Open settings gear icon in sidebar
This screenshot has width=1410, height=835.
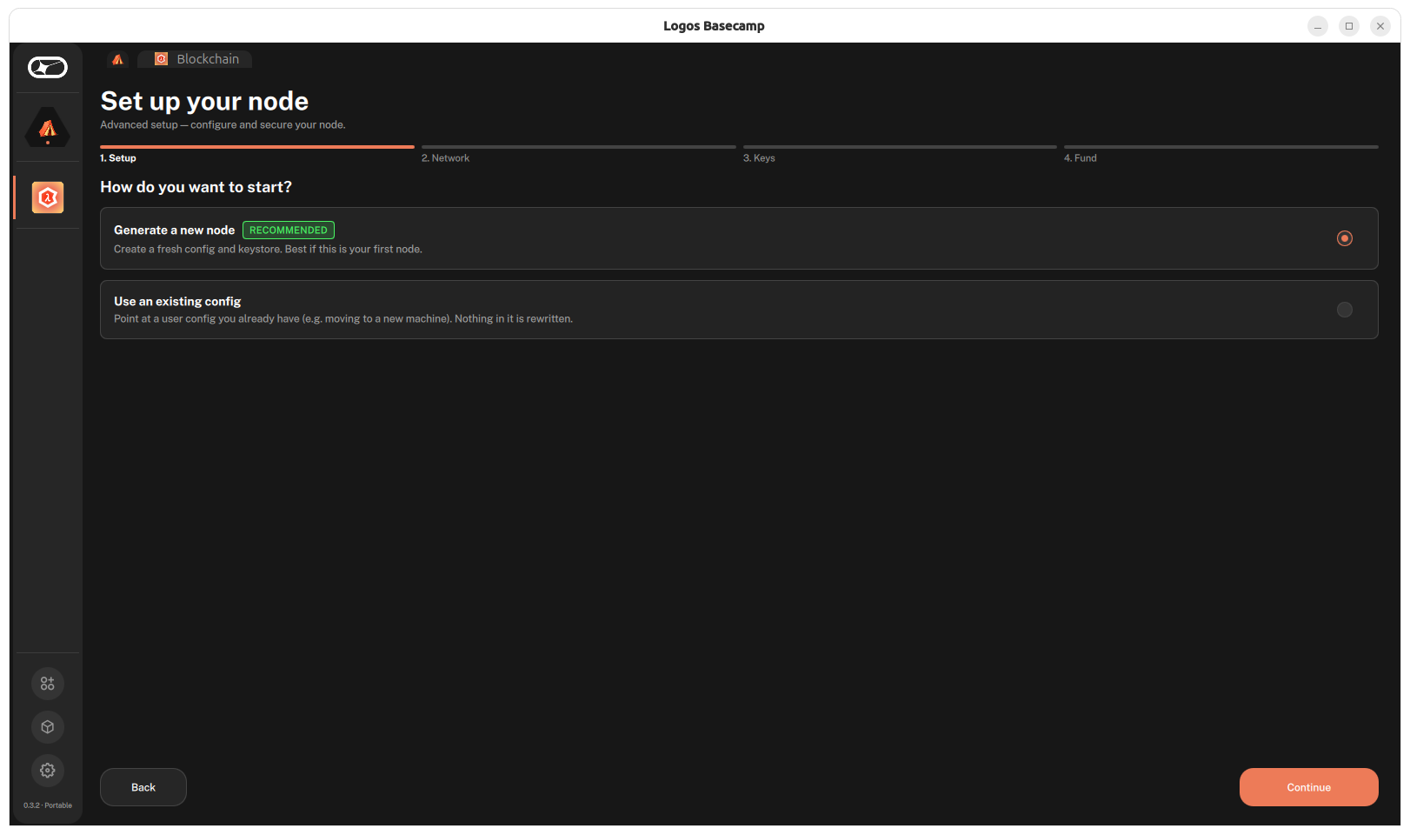48,771
